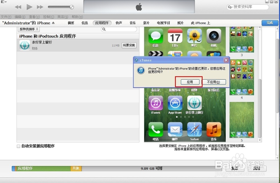Click the iTunes note icon in dialog title
280x183 pixels.
[x=136, y=60]
